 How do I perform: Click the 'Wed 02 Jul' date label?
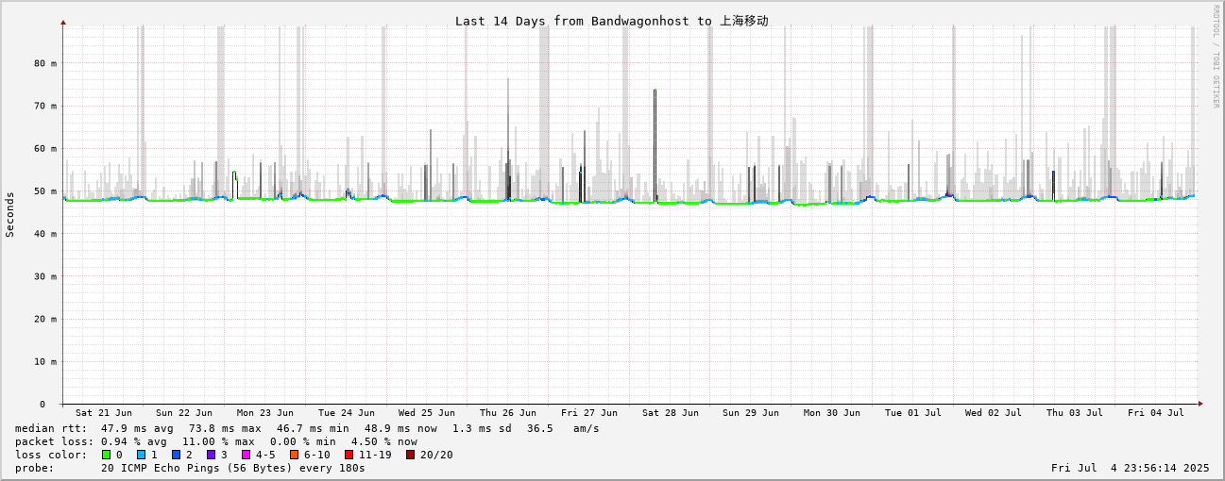point(994,413)
